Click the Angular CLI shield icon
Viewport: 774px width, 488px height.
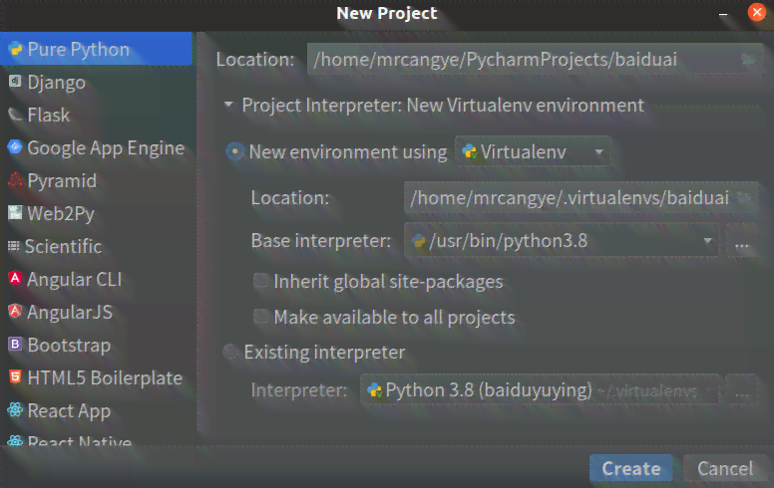(15, 278)
